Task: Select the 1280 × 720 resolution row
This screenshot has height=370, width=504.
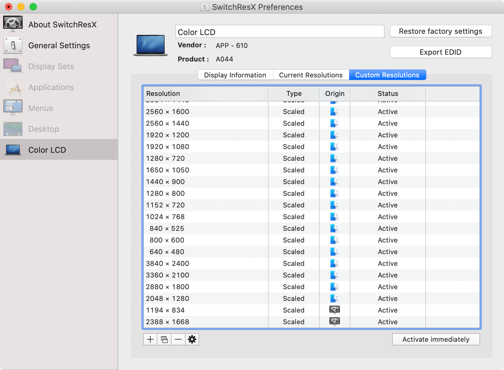Action: point(312,158)
